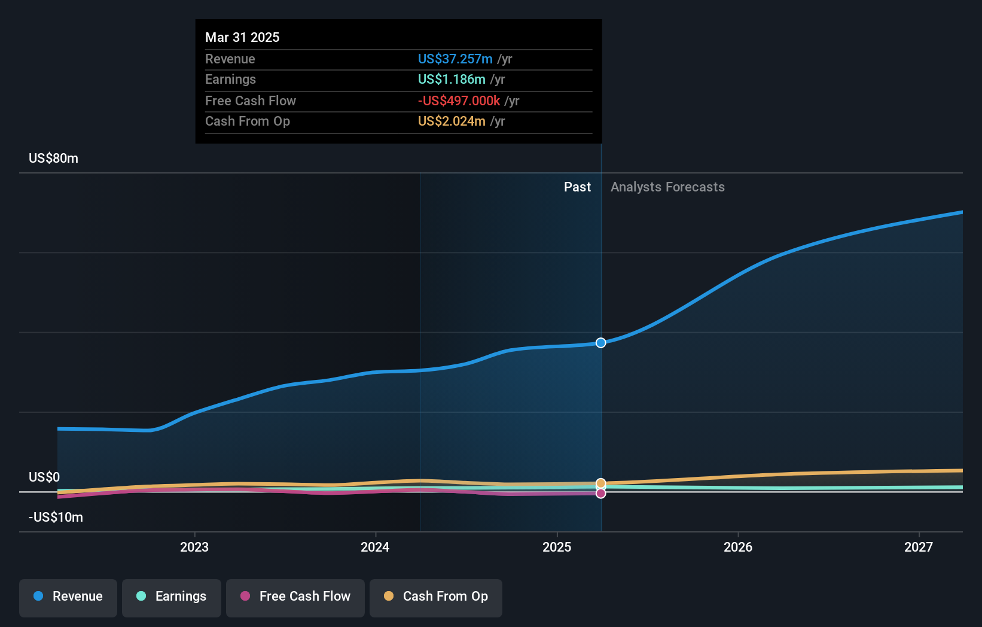
Task: Switch to the Analysts Forecasts section
Action: (667, 187)
